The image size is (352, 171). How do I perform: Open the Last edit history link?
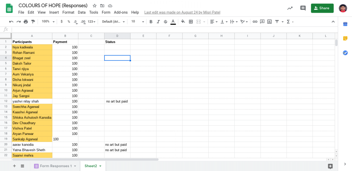pyautogui.click(x=182, y=12)
